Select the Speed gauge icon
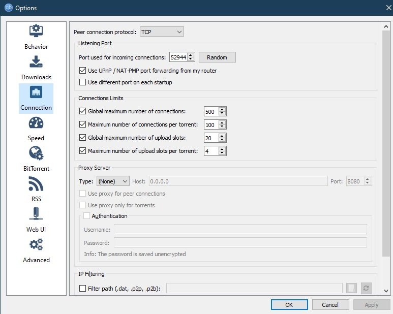Image resolution: width=393 pixels, height=314 pixels. [x=36, y=122]
